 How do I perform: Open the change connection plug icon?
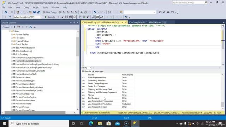(10, 17)
